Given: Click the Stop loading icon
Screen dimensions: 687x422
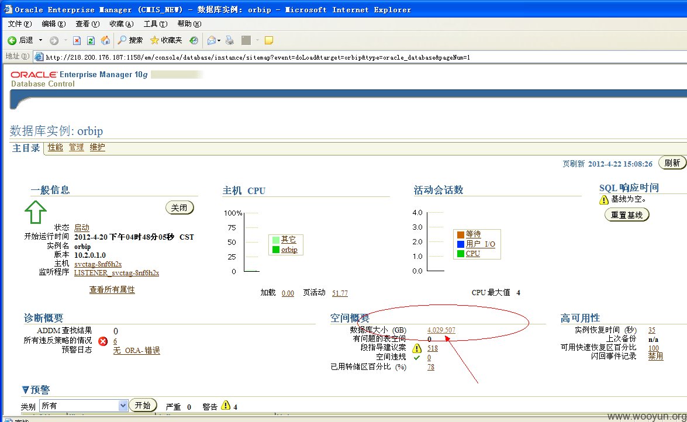Looking at the screenshot, I should pyautogui.click(x=77, y=40).
